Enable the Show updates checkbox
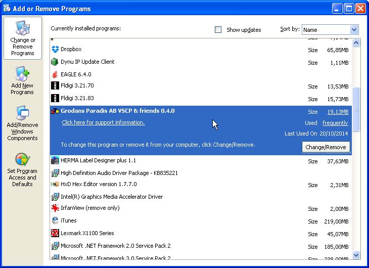369x268 pixels. 218,30
